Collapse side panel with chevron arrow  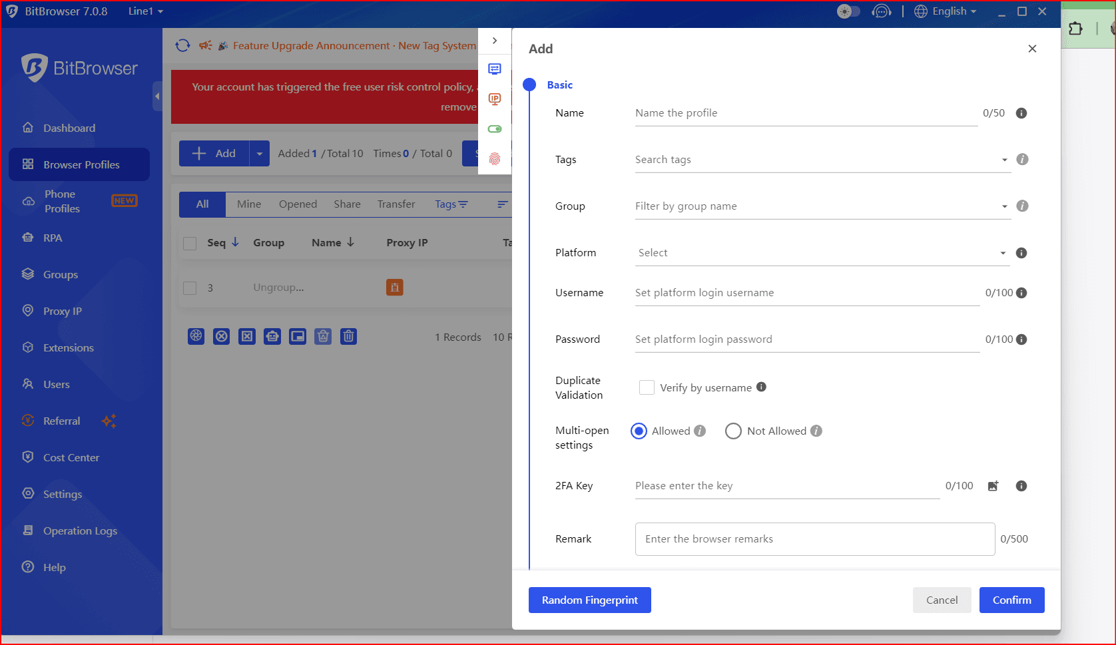click(x=495, y=41)
